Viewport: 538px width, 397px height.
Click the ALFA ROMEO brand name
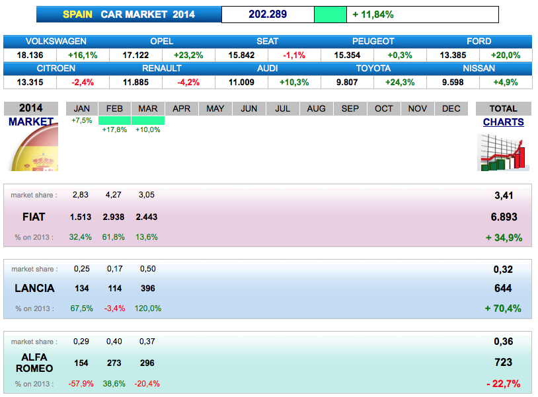point(34,363)
